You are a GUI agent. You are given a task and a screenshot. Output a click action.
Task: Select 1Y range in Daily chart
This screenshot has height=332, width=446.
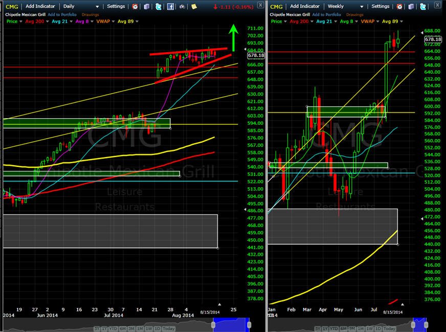104,328
